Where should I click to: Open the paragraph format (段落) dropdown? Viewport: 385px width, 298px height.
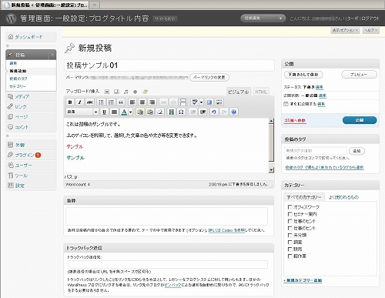82,112
